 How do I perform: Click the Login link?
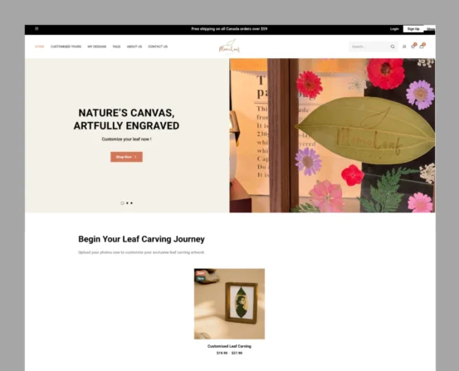[x=394, y=29]
